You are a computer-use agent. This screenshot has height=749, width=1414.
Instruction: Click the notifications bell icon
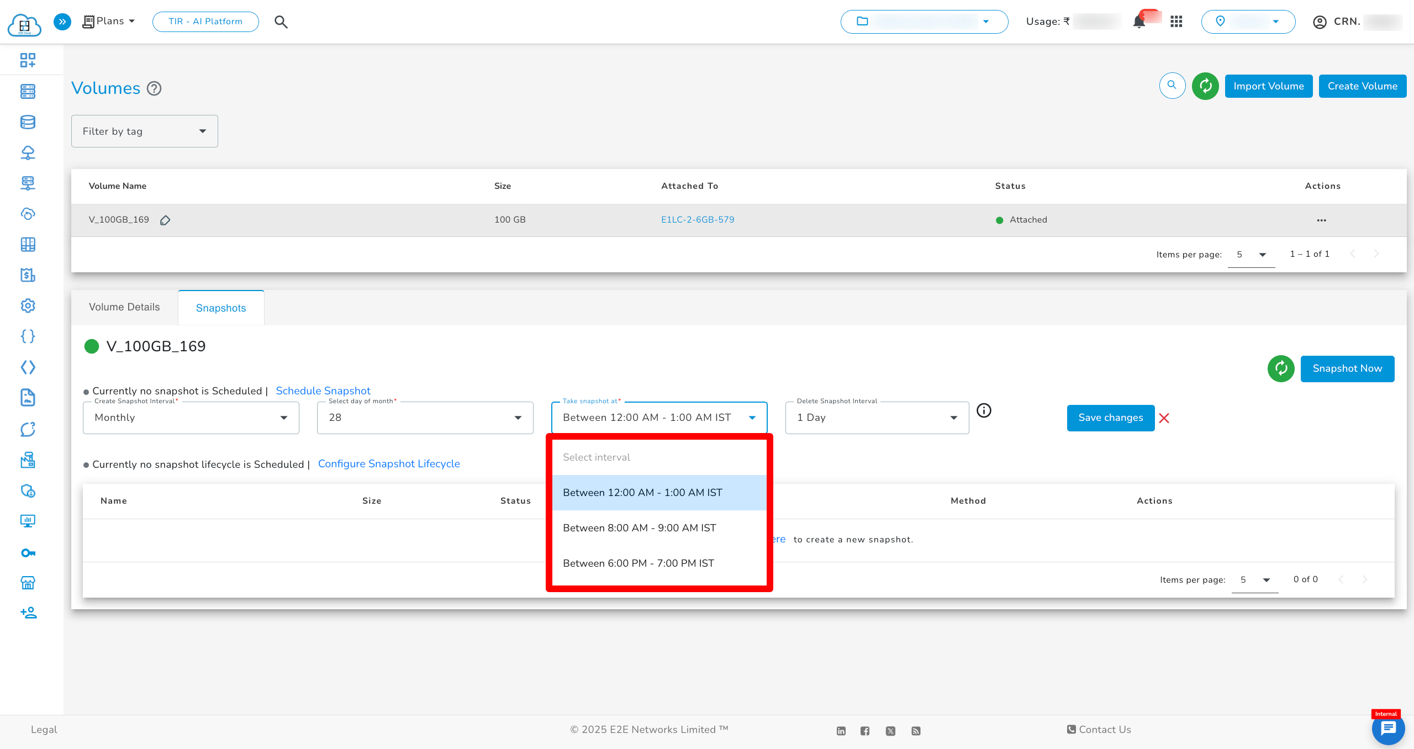click(x=1138, y=22)
